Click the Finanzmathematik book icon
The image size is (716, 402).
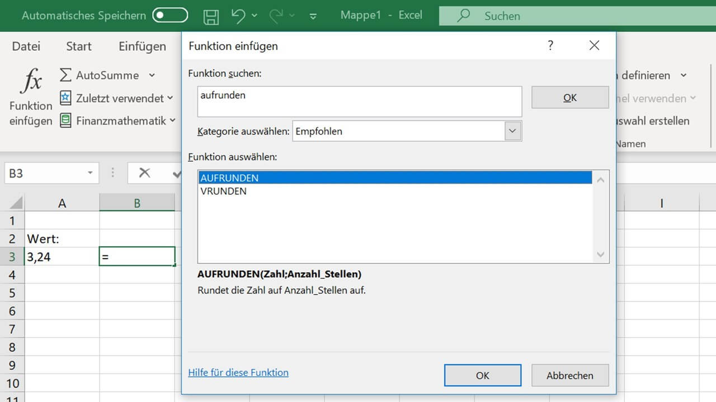point(65,121)
